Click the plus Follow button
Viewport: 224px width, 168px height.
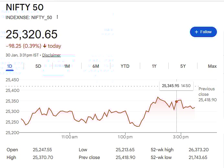pyautogui.click(x=203, y=32)
